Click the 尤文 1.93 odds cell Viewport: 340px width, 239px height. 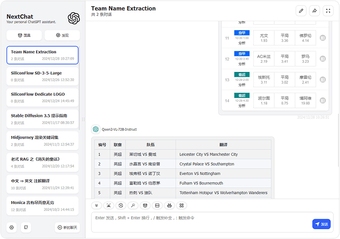click(264, 38)
